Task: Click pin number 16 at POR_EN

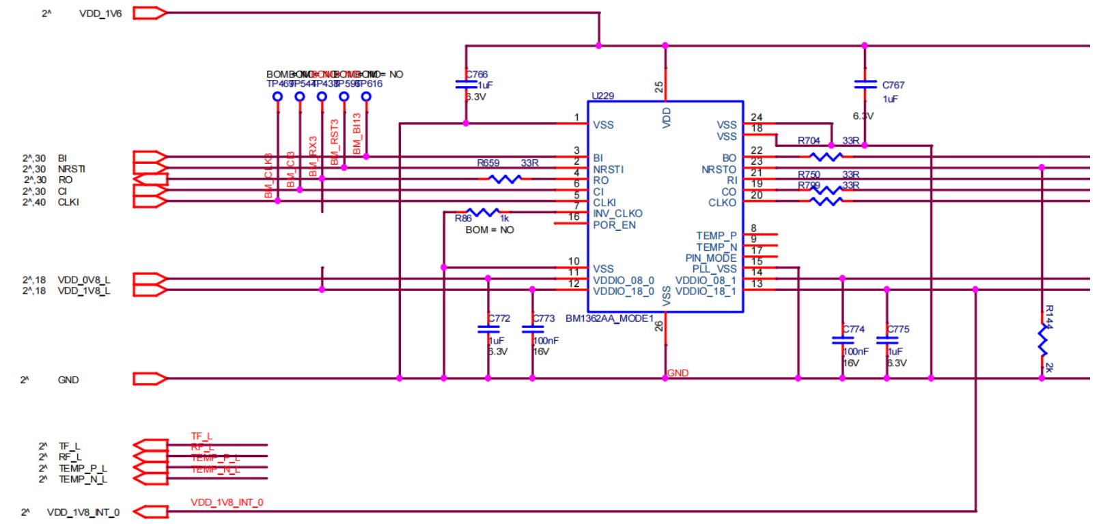Action: click(x=574, y=217)
